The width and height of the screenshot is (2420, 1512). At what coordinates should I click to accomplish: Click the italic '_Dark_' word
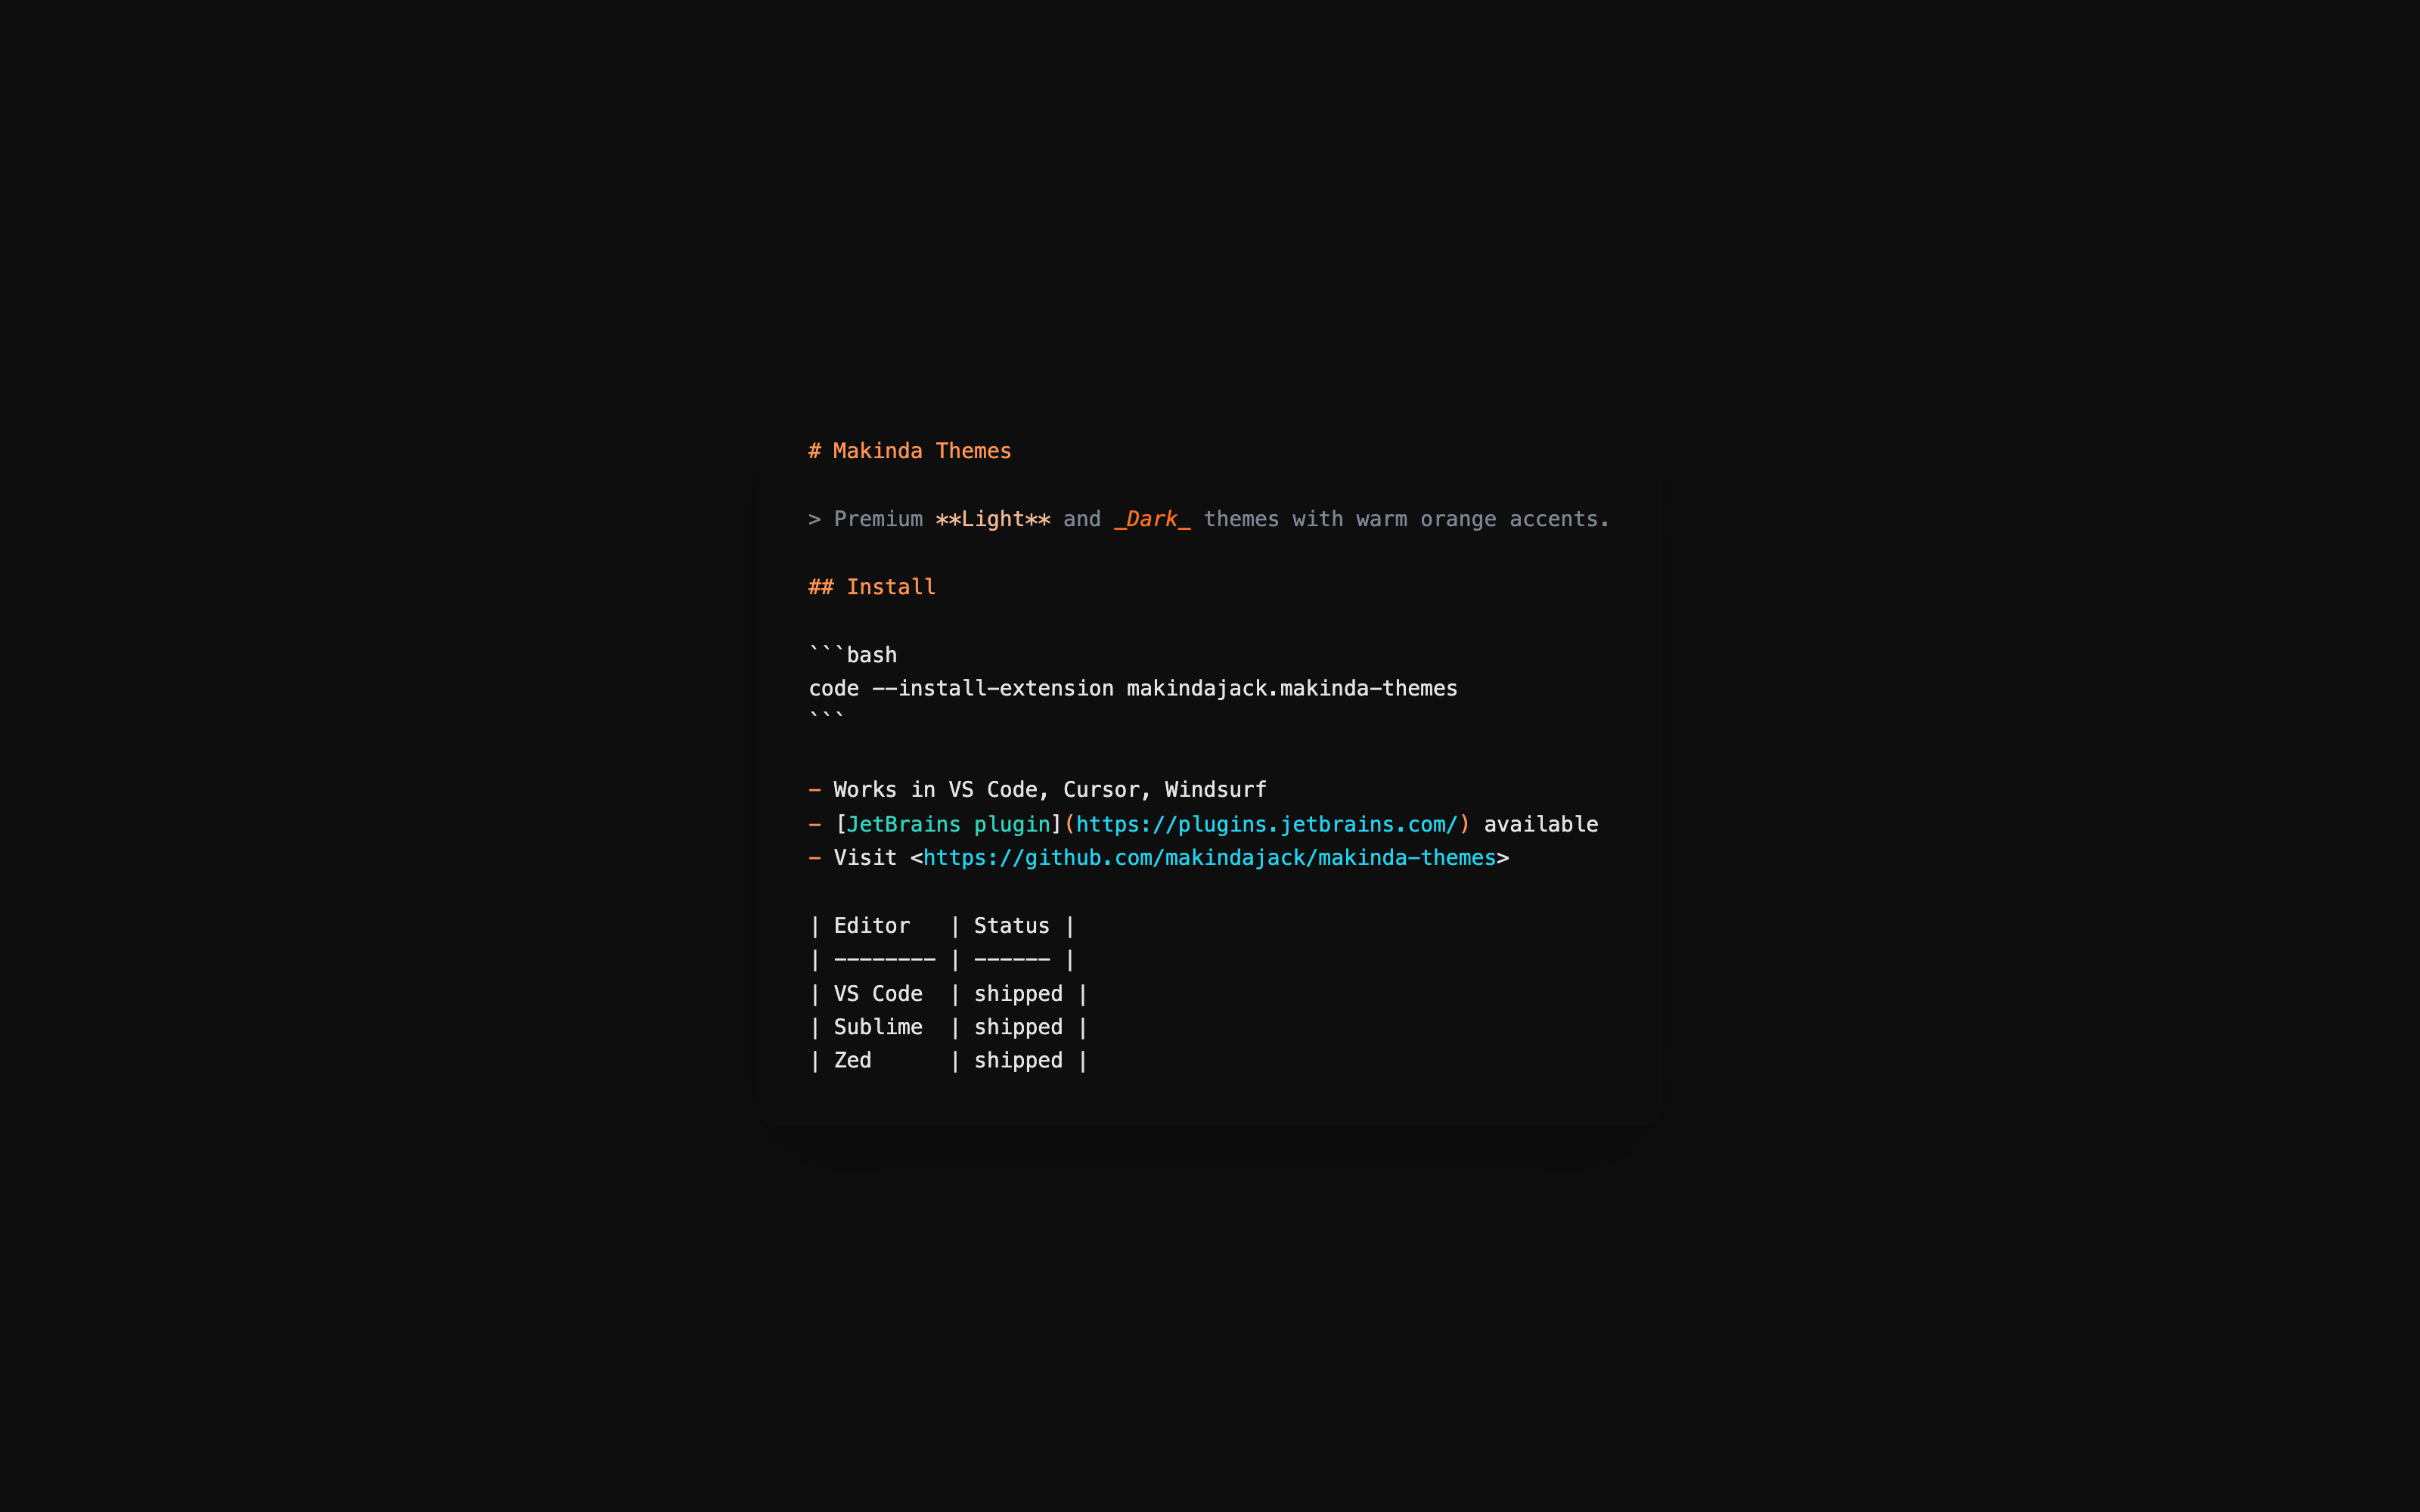[1152, 519]
